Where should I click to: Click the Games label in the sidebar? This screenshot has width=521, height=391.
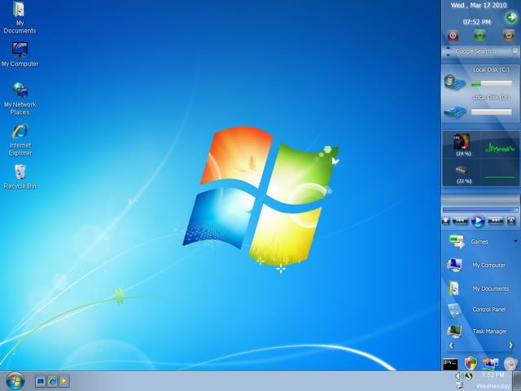click(479, 242)
